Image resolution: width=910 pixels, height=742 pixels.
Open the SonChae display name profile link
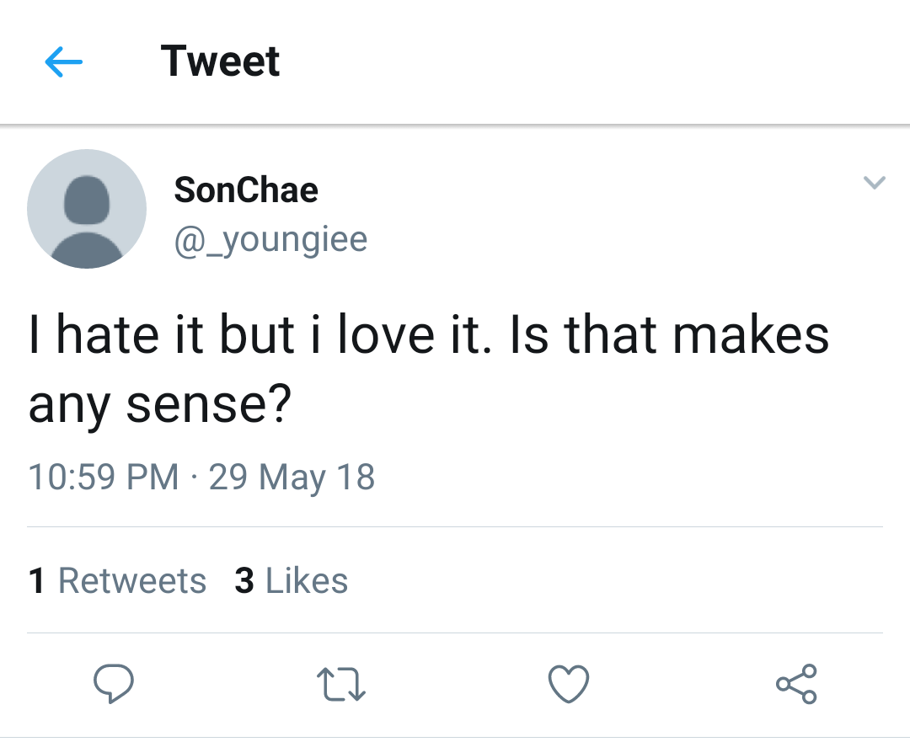coord(246,190)
